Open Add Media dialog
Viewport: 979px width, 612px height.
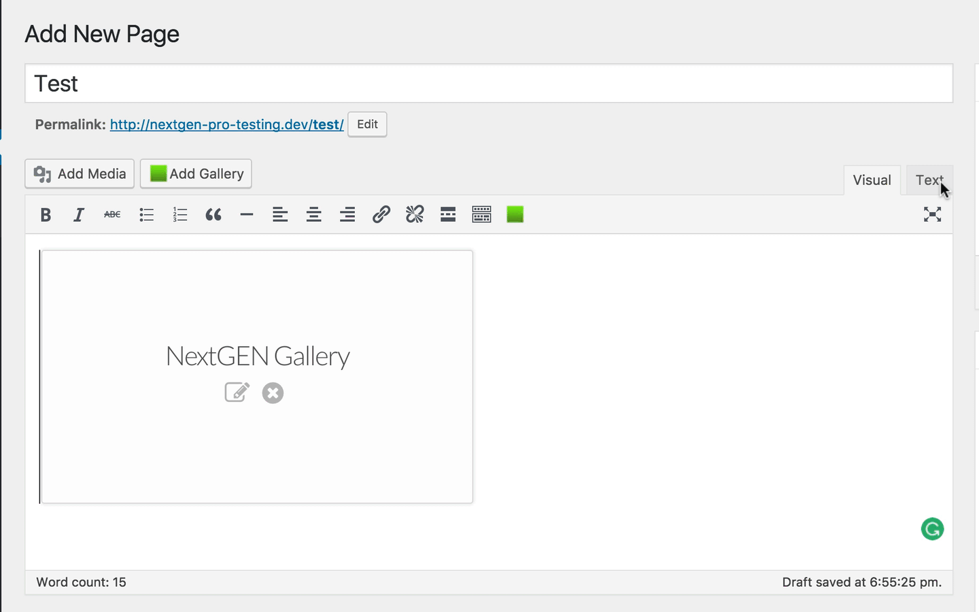pyautogui.click(x=80, y=174)
